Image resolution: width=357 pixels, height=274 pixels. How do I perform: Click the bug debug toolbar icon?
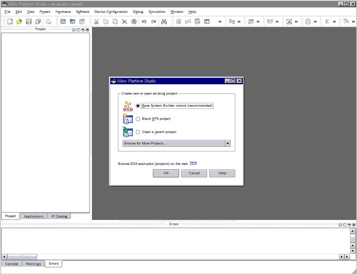[289, 21]
